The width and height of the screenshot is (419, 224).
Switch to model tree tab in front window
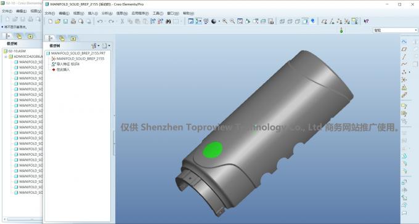[x=51, y=38]
